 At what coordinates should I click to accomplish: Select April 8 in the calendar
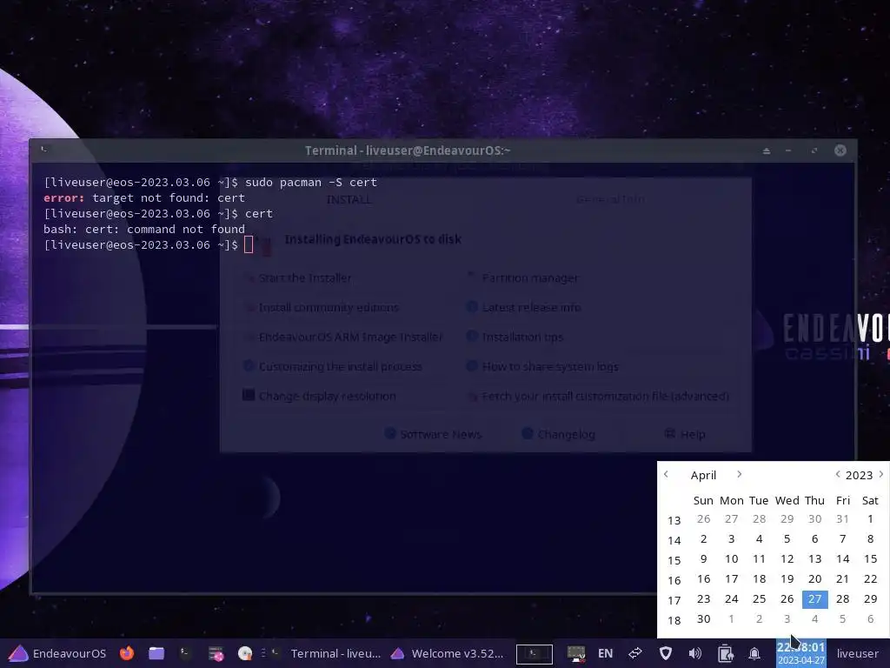[x=870, y=538]
